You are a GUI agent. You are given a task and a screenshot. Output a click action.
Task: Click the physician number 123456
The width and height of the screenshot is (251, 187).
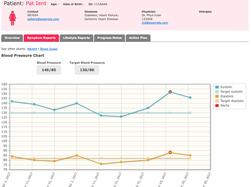point(147,19)
